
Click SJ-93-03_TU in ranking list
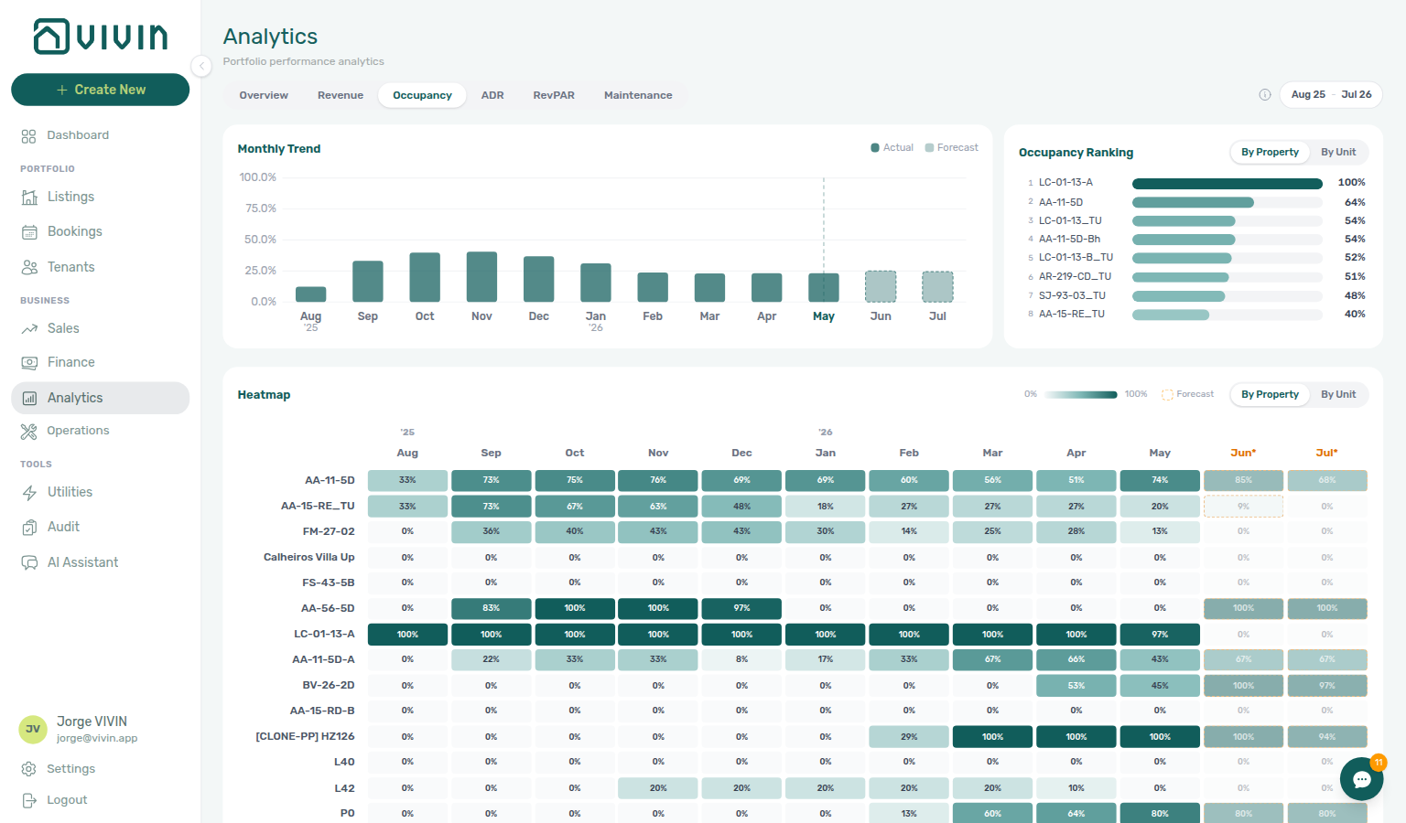[x=1072, y=295]
